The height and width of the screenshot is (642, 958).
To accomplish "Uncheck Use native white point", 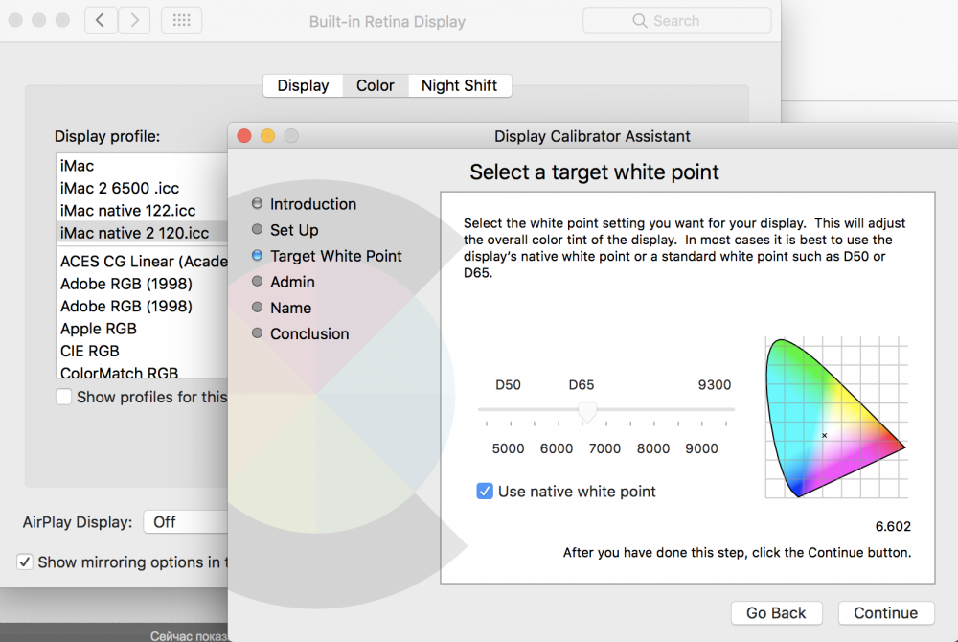I will (x=485, y=492).
